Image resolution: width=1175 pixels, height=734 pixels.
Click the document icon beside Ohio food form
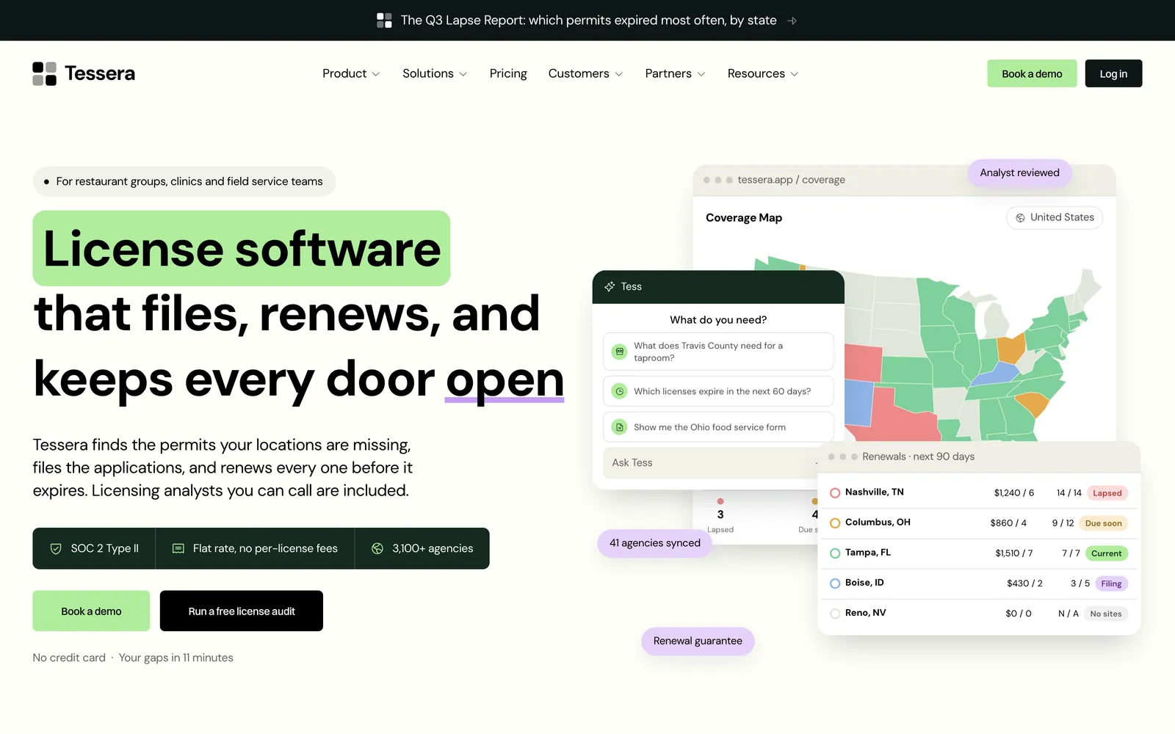(x=620, y=427)
